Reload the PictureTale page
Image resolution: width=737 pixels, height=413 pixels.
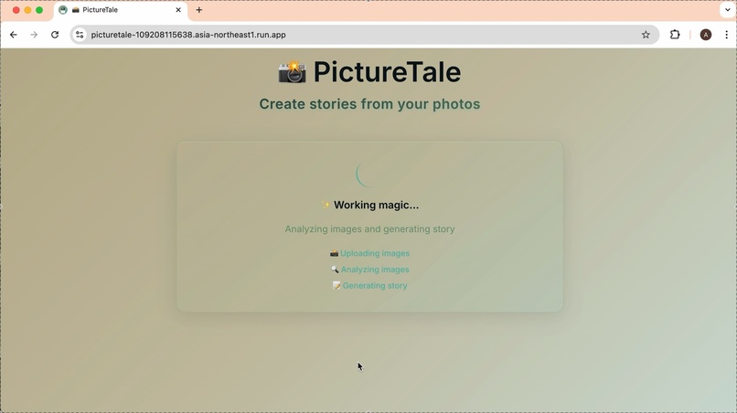pyautogui.click(x=55, y=35)
